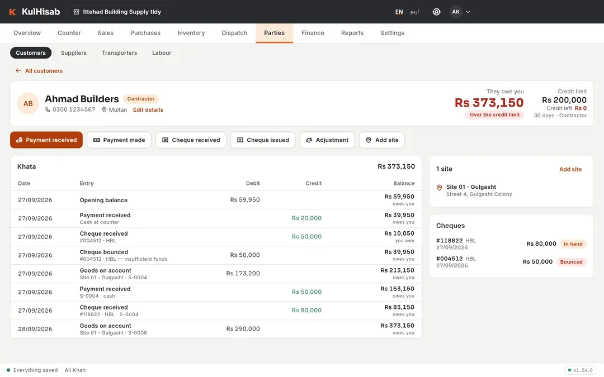Open the Reports tab
Image resolution: width=604 pixels, height=377 pixels.
click(352, 33)
